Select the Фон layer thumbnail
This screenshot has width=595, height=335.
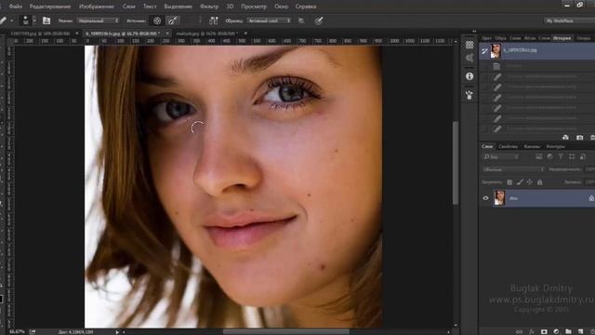click(x=499, y=198)
